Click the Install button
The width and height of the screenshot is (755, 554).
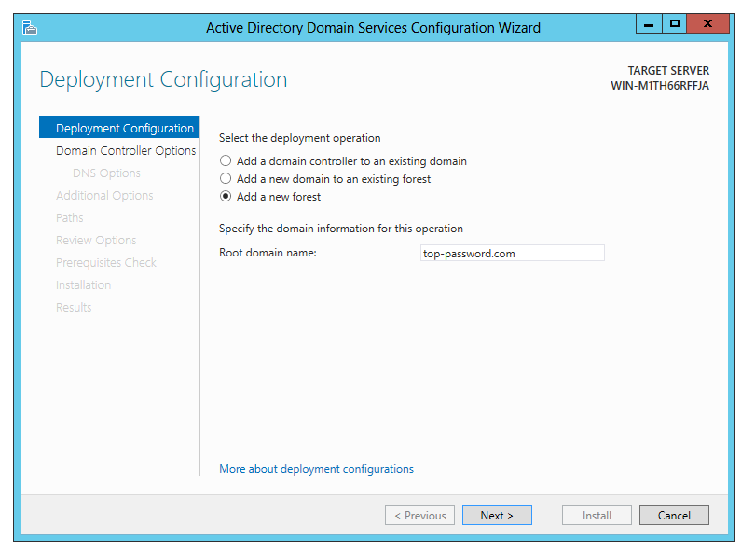coord(597,516)
